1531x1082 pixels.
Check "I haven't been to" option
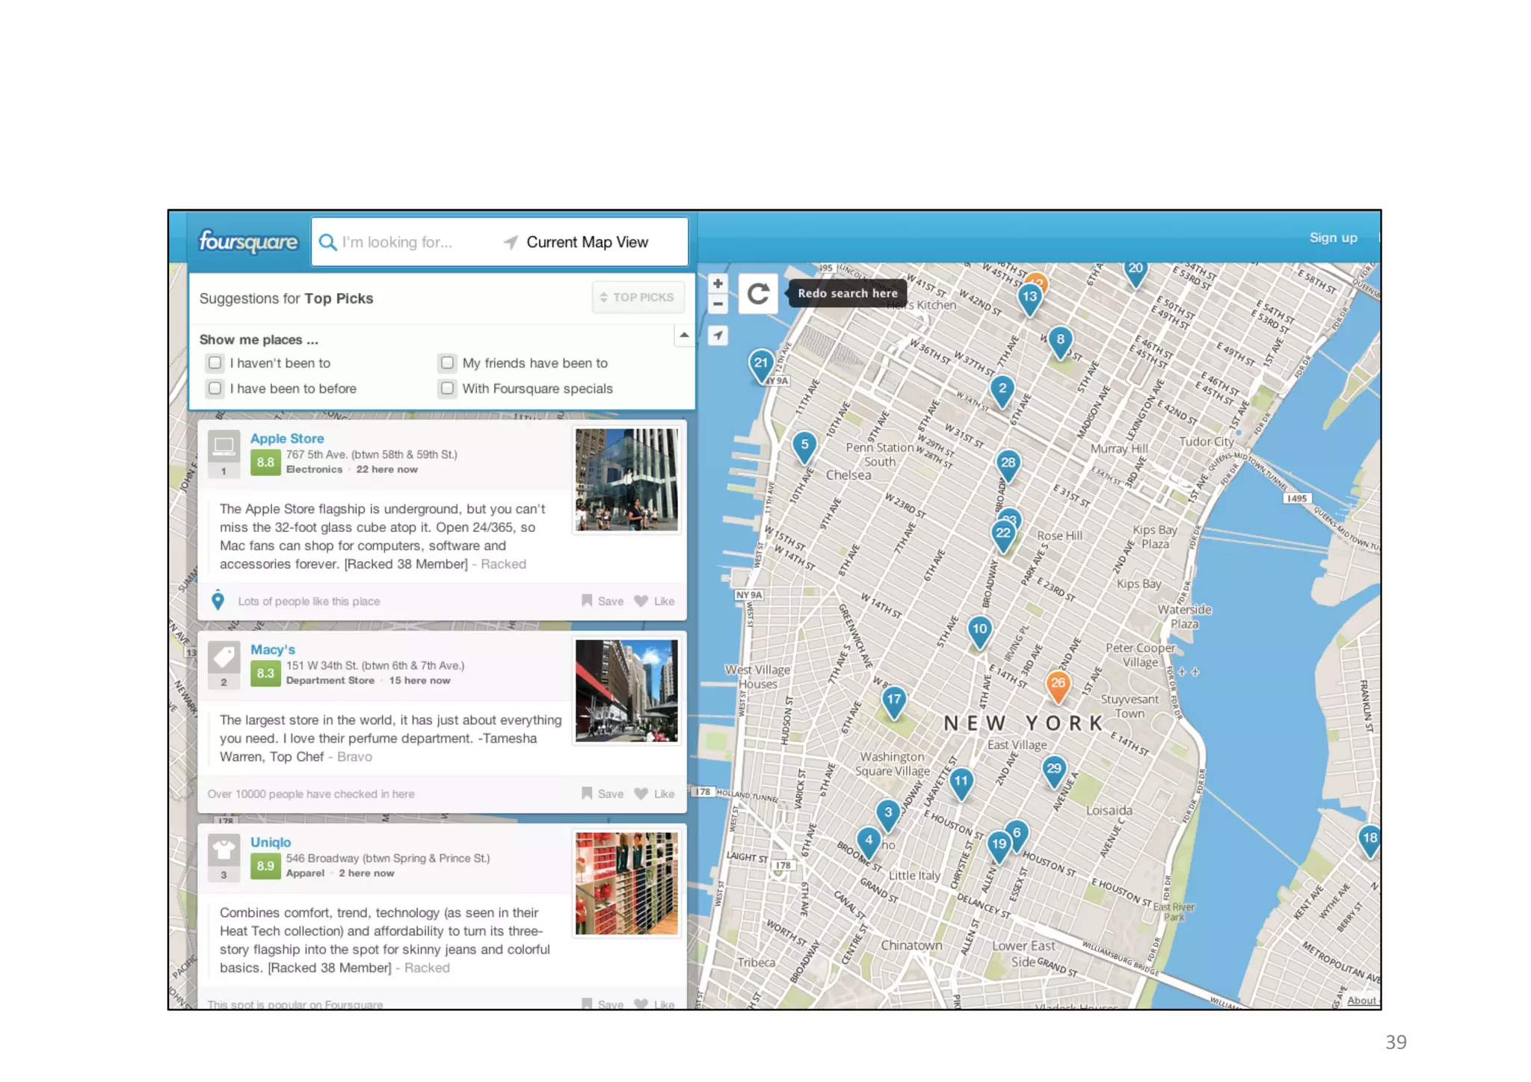(x=215, y=363)
